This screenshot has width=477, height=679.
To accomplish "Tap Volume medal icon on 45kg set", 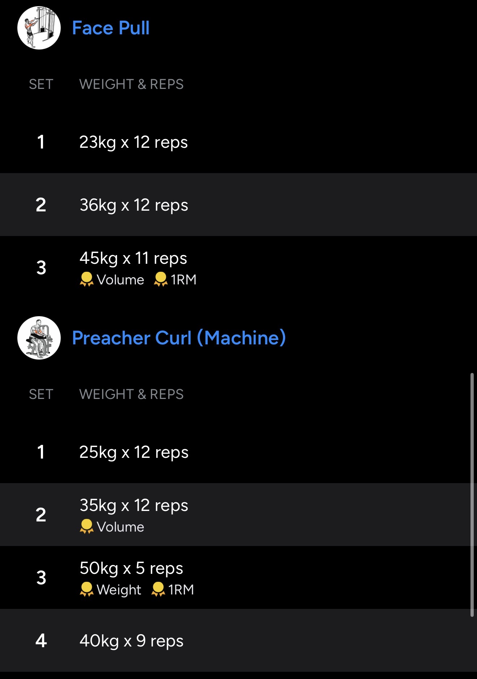I will point(87,279).
